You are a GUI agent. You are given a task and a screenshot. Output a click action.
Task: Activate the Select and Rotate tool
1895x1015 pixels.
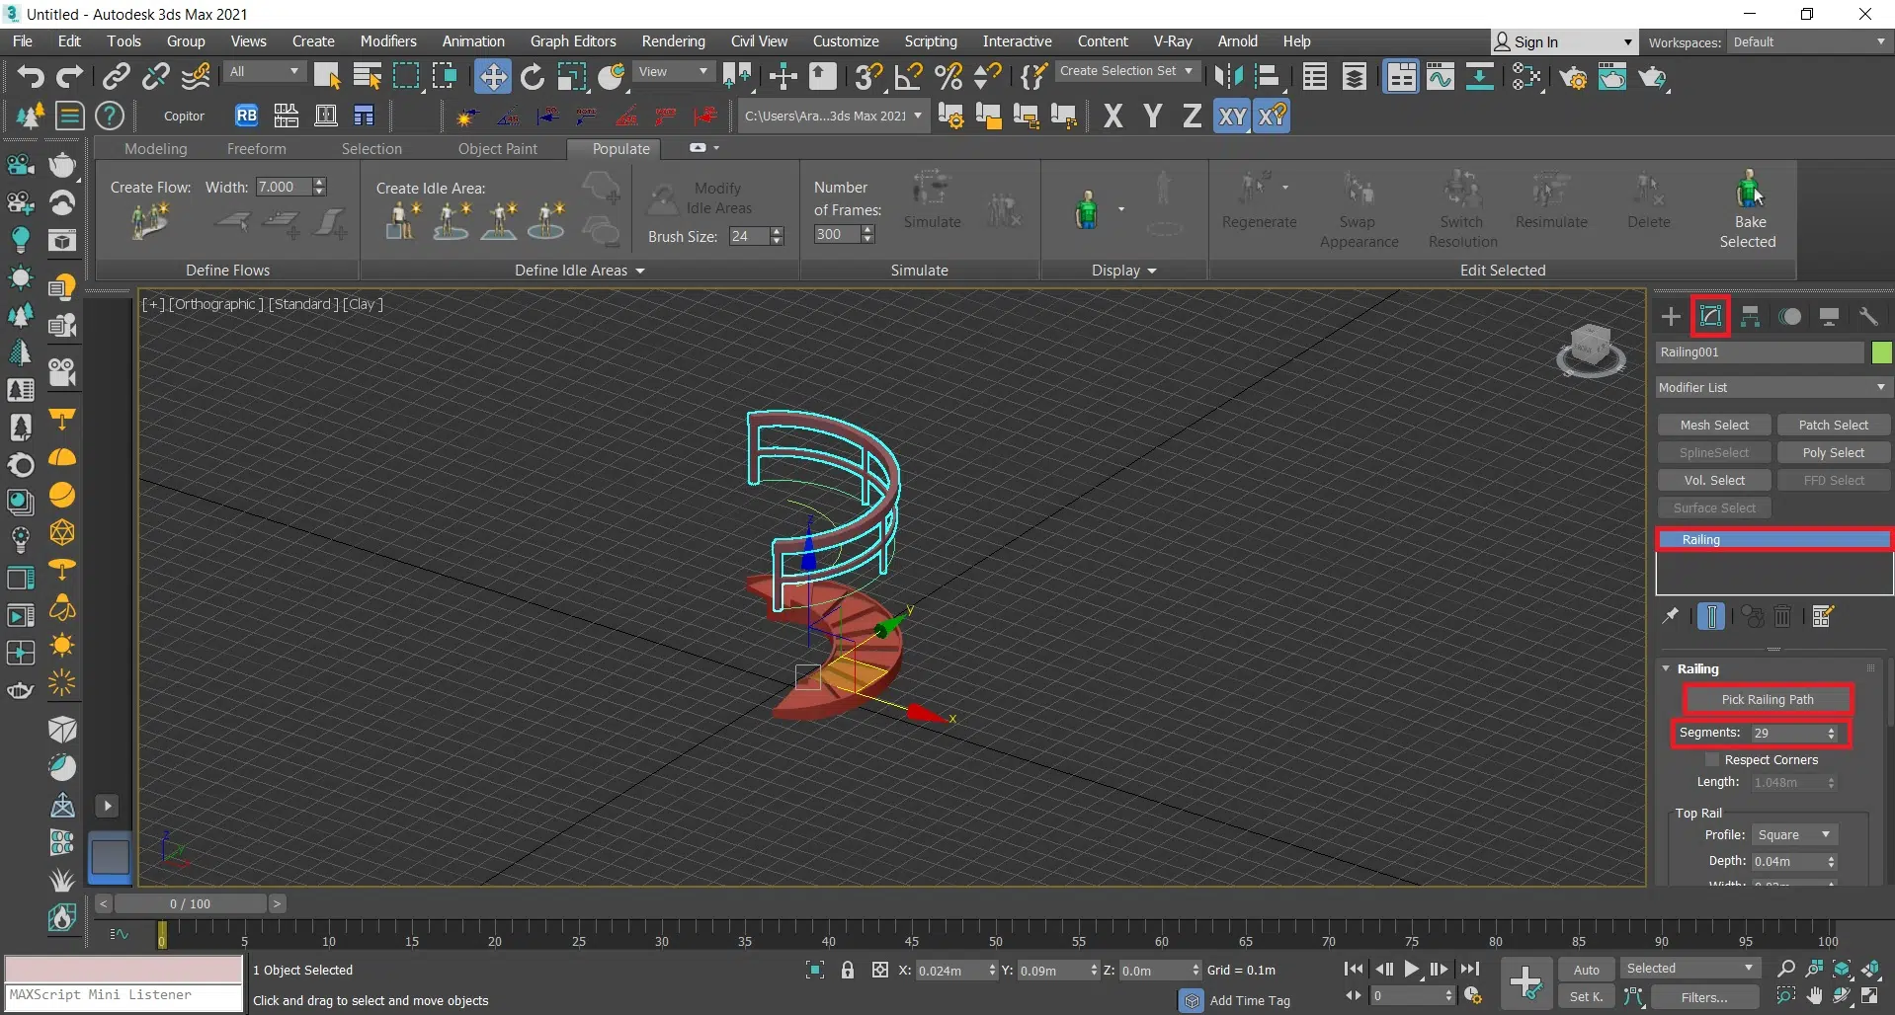coord(533,76)
